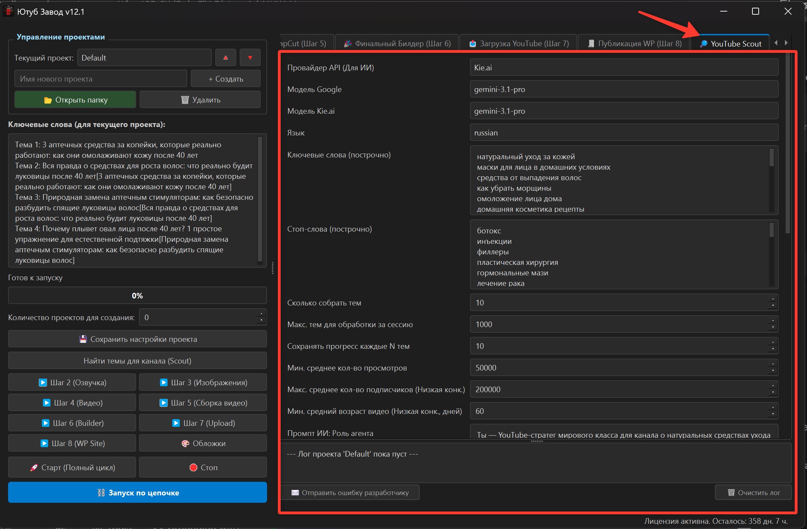
Task: Save settings via Сохранить настройки проекта
Action: coord(138,339)
